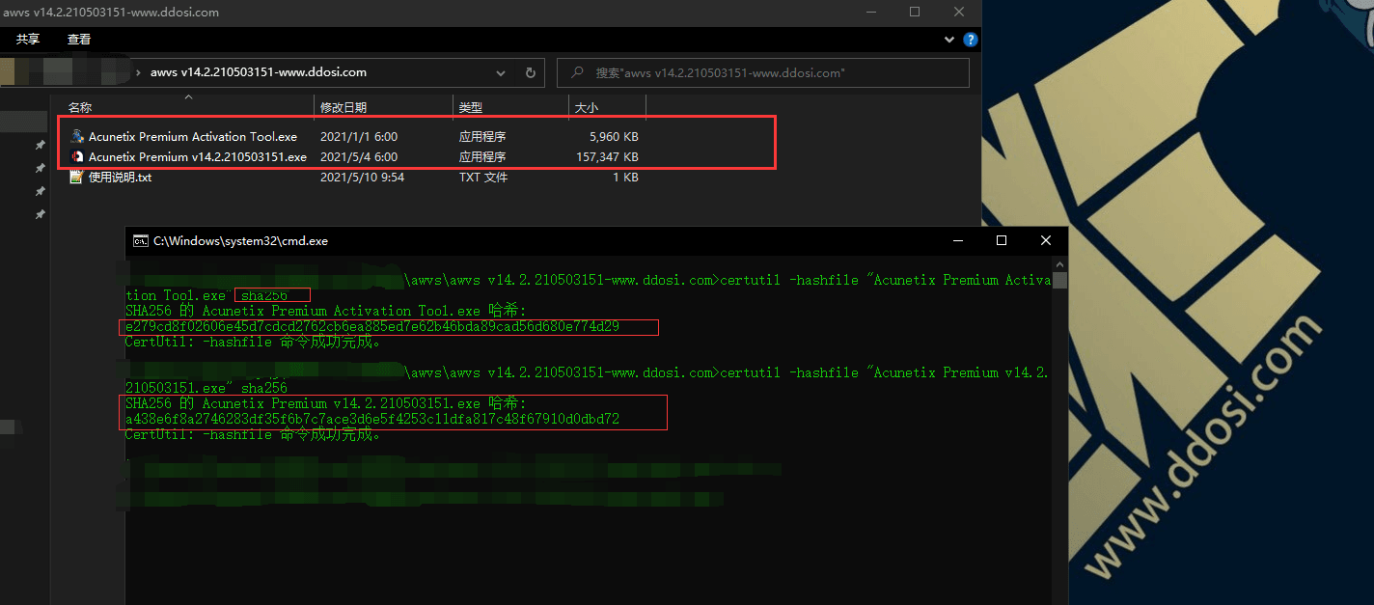The image size is (1374, 605).
Task: Click first pin icon in navigation pane
Action: point(40,145)
